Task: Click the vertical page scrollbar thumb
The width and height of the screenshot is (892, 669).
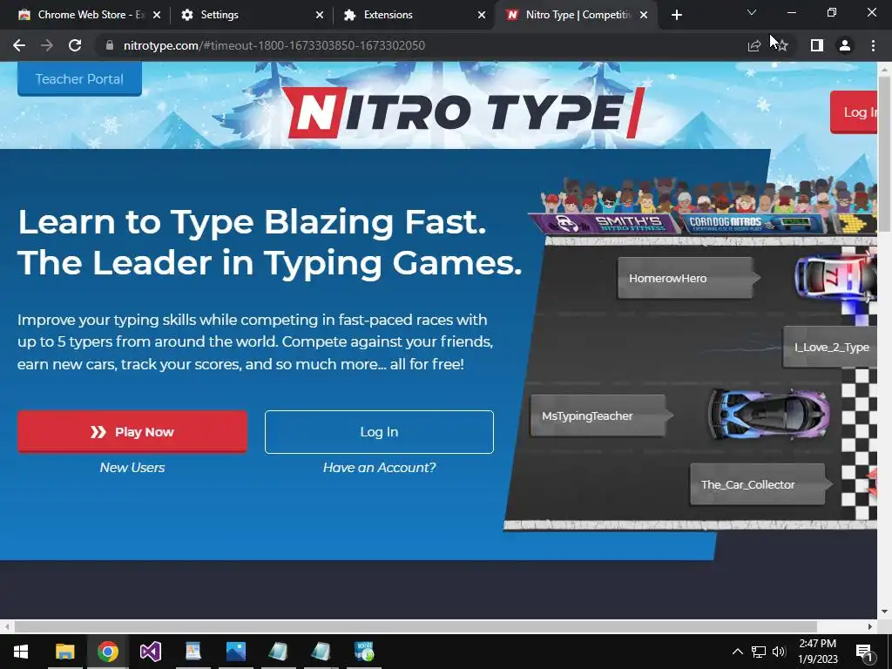Action: 884,153
